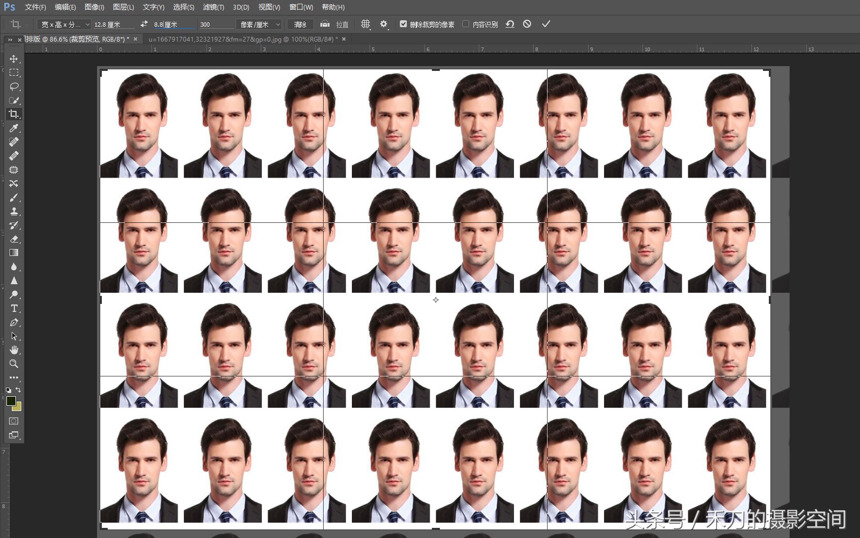Open the crop overlay grid options
The width and height of the screenshot is (860, 538).
point(365,24)
